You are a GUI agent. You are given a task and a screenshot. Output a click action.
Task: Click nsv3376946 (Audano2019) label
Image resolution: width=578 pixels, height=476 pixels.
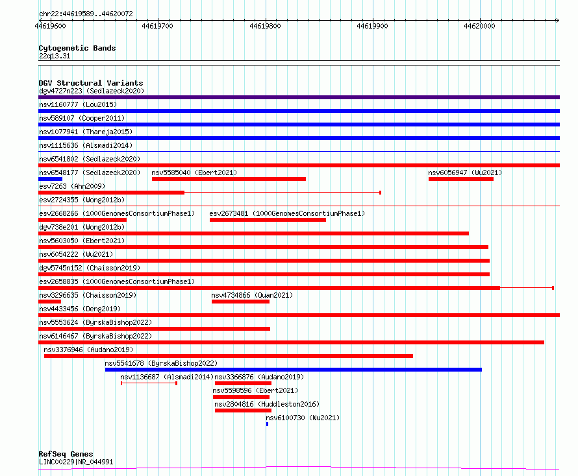[x=88, y=350]
